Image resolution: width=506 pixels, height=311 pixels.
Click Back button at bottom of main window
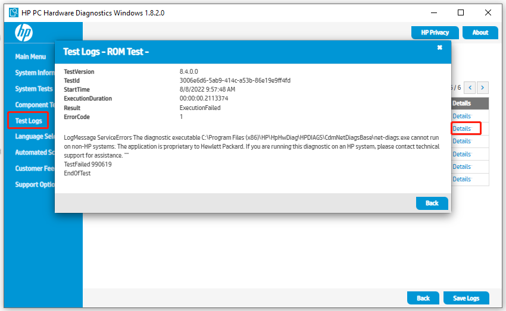pyautogui.click(x=423, y=298)
